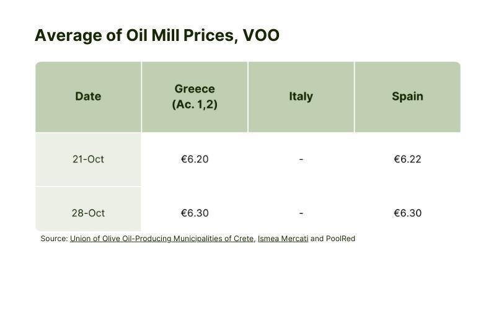The image size is (496, 310).
Task: Open the Union of Olive Oil-Producing Municipalities link
Action: (x=162, y=239)
